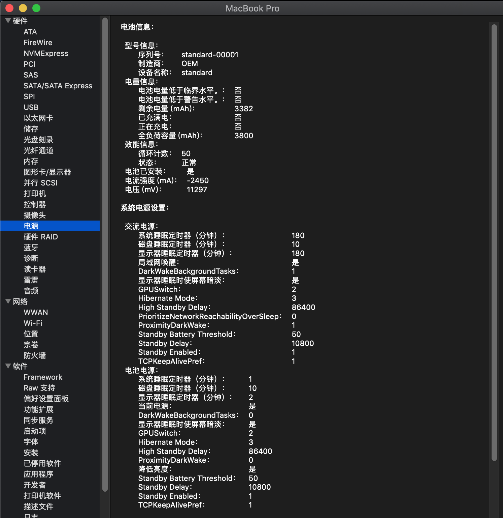Open 偏好设置面板 entry

(x=46, y=399)
